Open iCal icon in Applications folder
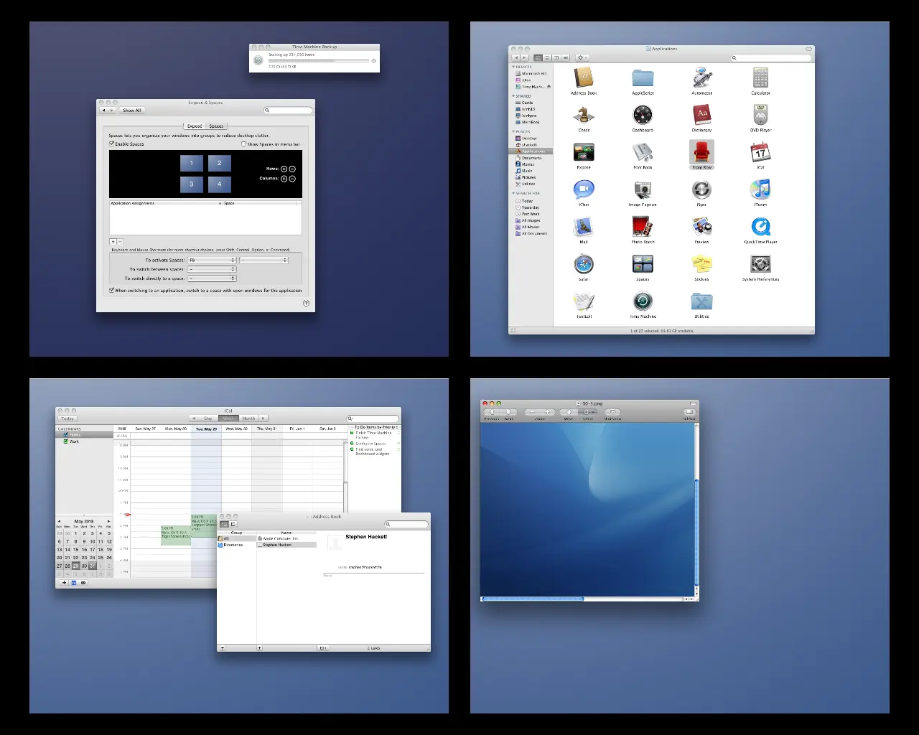This screenshot has width=919, height=735. pos(760,152)
